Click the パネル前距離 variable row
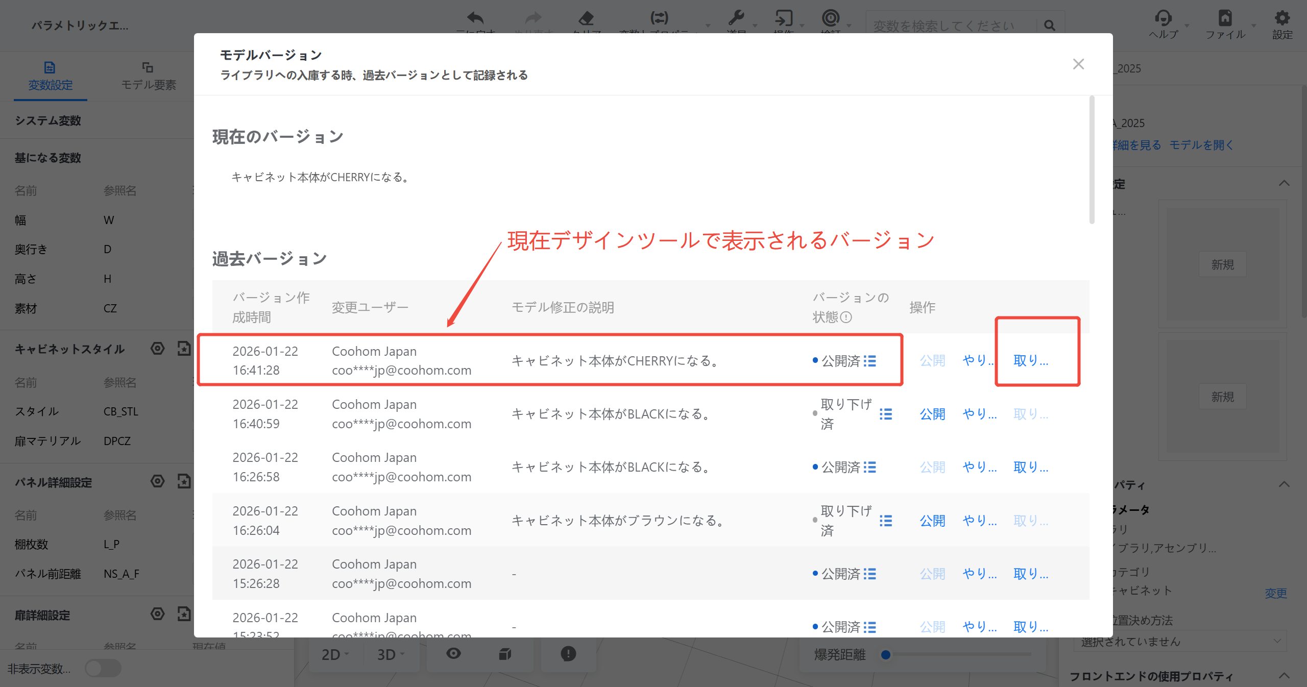1307x687 pixels. (x=97, y=574)
